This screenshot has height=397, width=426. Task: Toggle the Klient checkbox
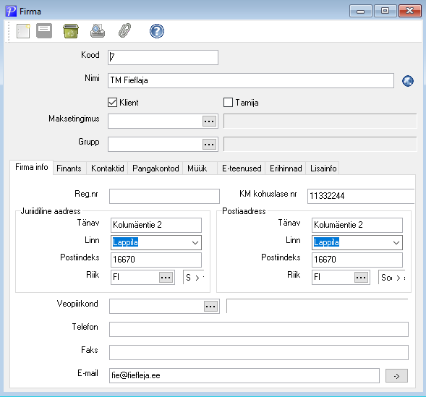click(113, 103)
